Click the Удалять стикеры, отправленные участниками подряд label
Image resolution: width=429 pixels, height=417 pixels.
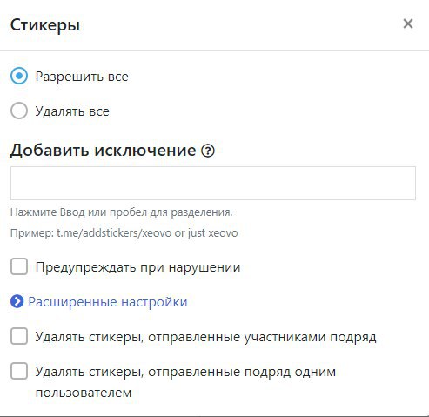click(x=205, y=337)
